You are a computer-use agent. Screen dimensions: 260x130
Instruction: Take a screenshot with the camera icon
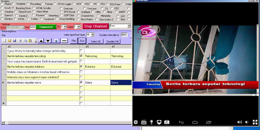(x=167, y=122)
